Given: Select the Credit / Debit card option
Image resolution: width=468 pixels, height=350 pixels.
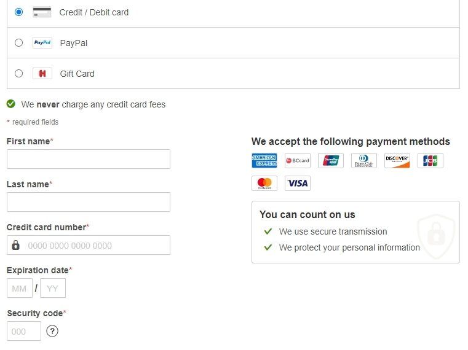Looking at the screenshot, I should [18, 12].
